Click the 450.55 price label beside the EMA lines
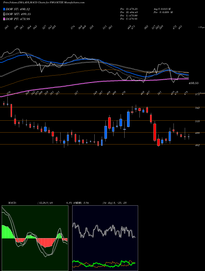This screenshot has height=271, width=205. (x=194, y=83)
